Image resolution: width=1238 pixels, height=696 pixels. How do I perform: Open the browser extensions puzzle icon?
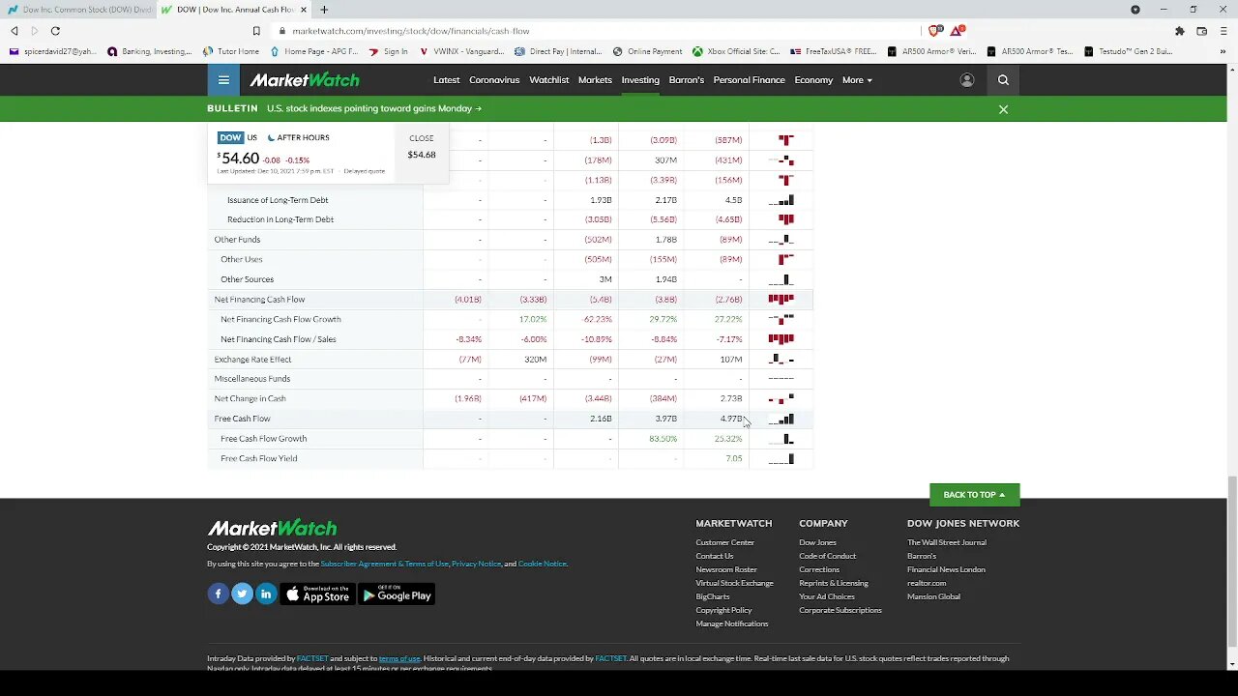pyautogui.click(x=1179, y=31)
